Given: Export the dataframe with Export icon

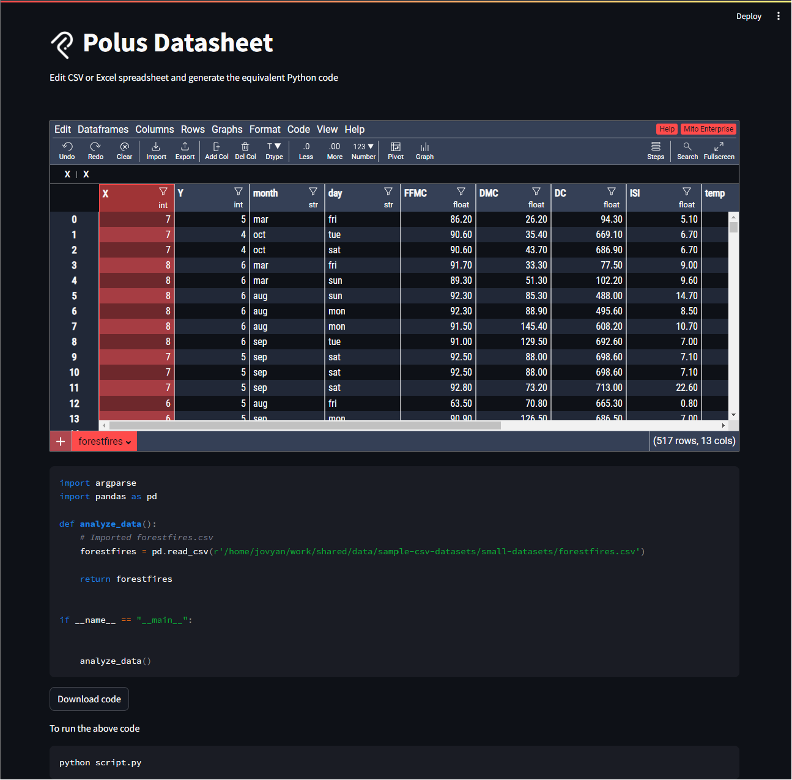Looking at the screenshot, I should tap(185, 150).
